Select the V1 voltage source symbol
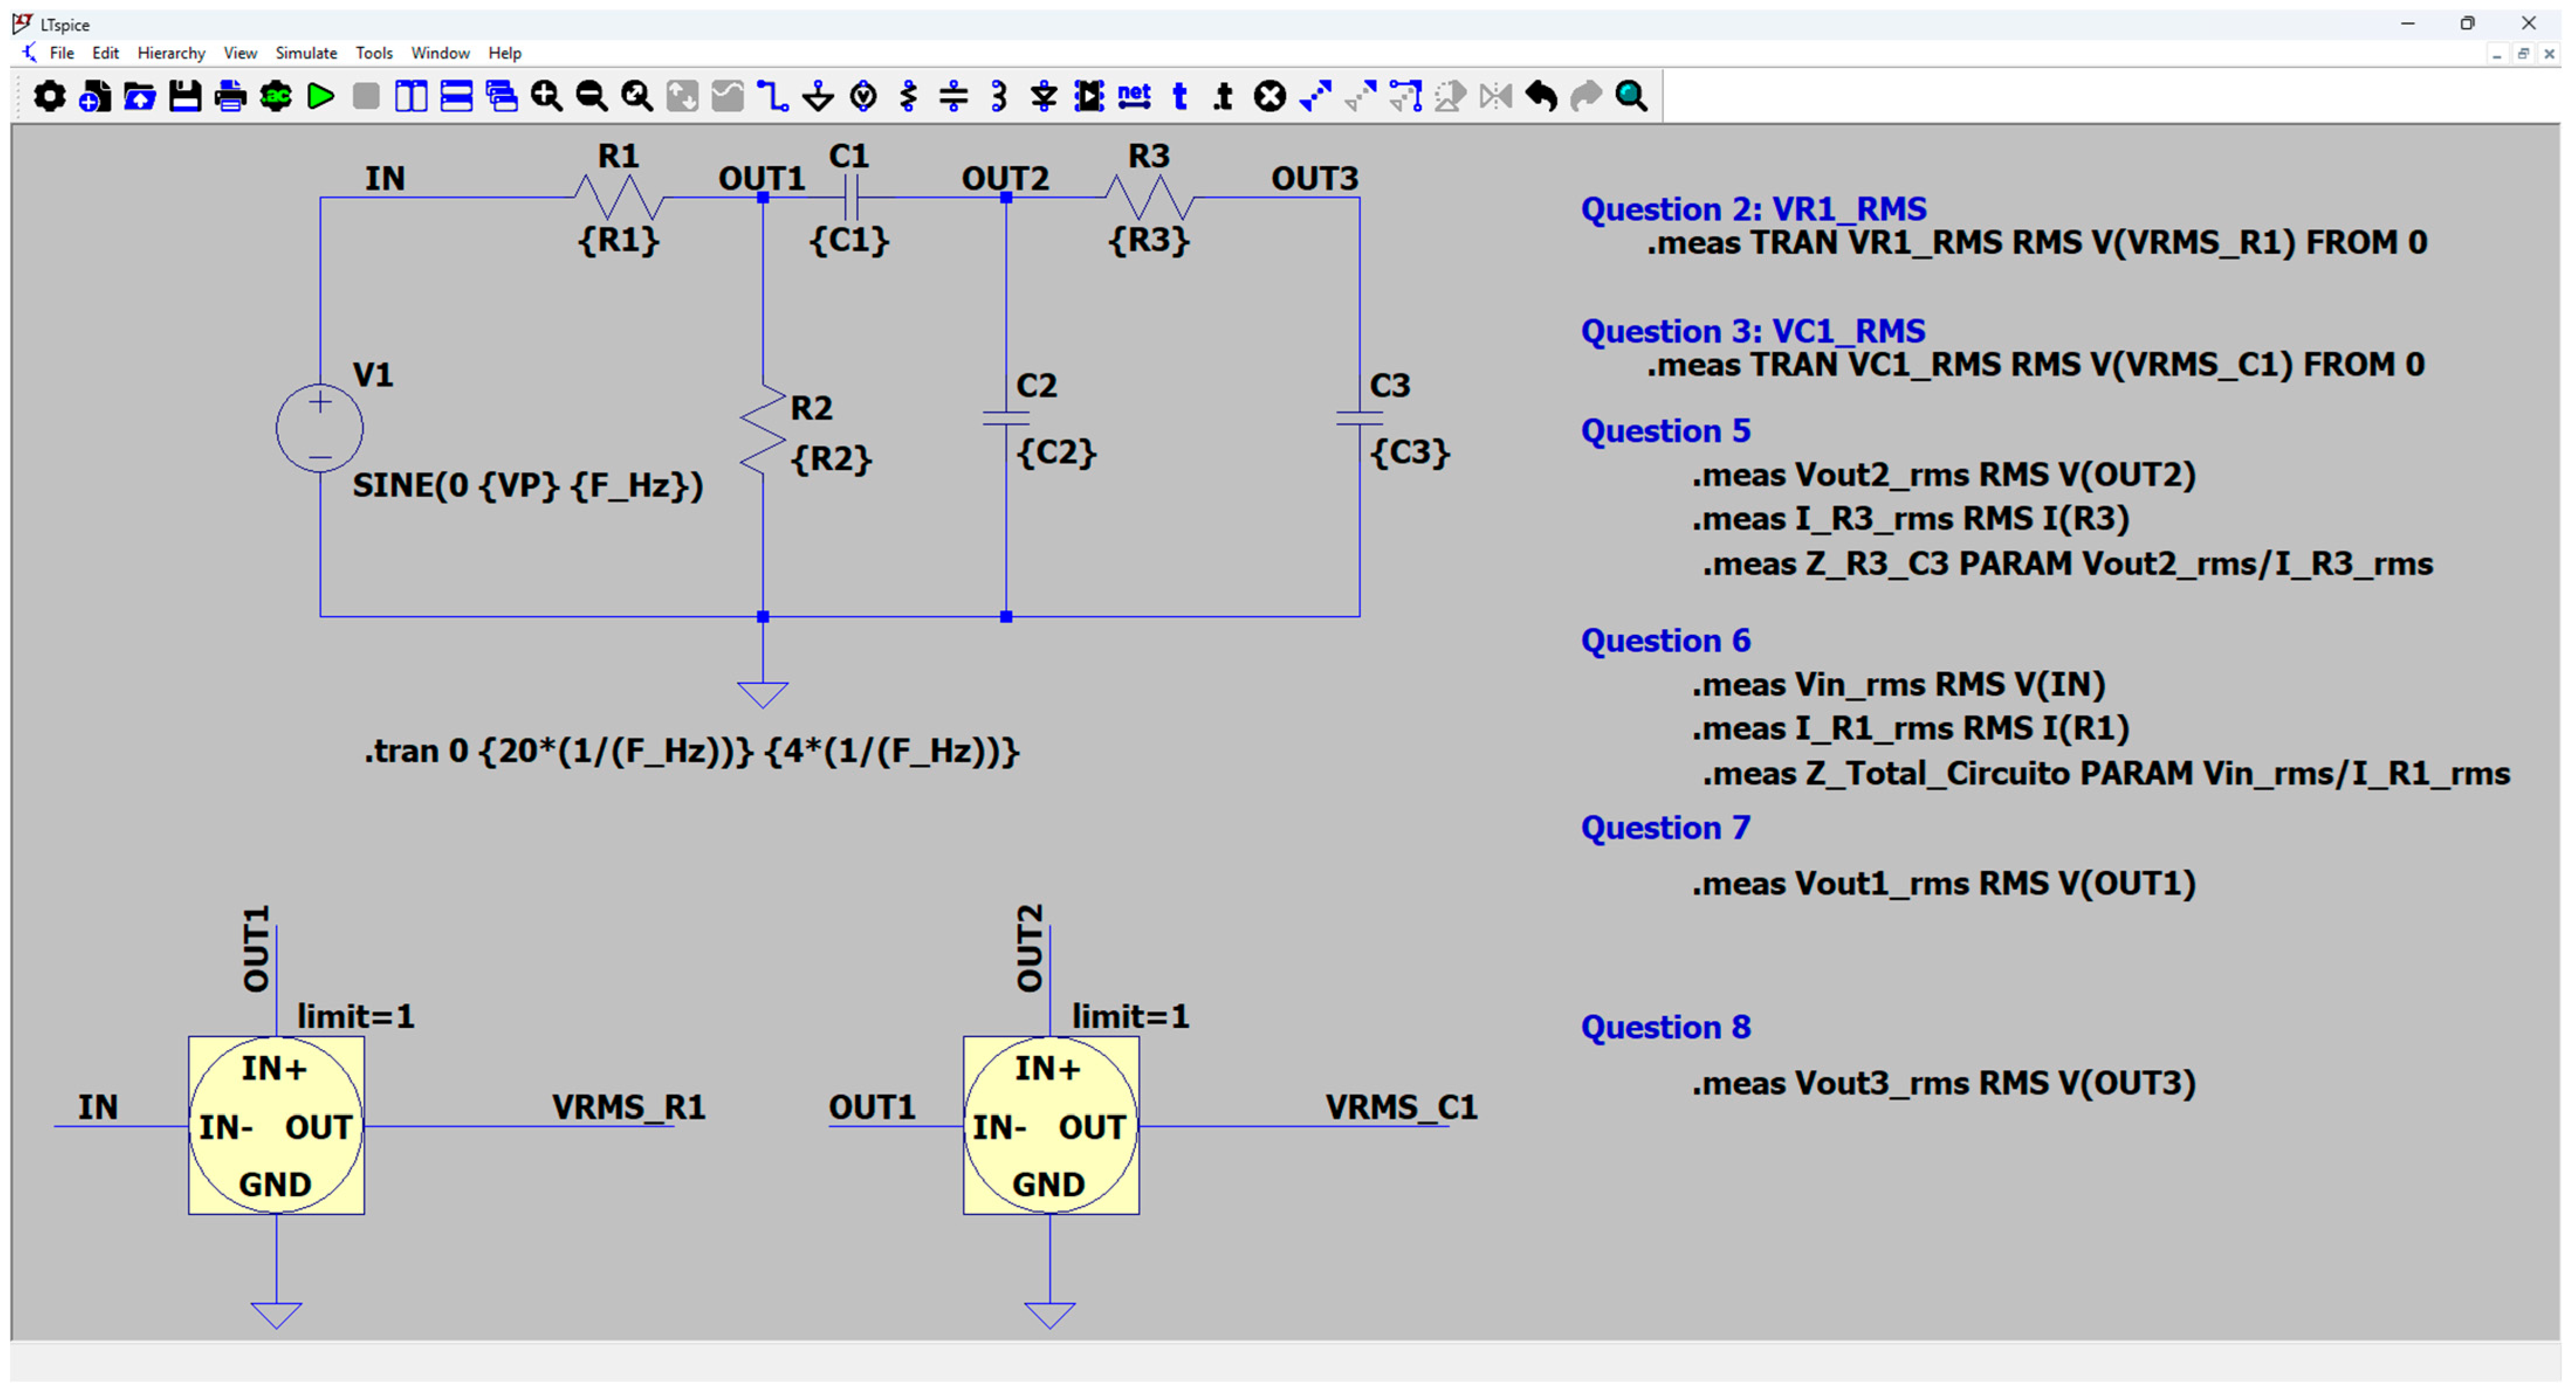This screenshot has width=2576, height=1390. tap(320, 429)
